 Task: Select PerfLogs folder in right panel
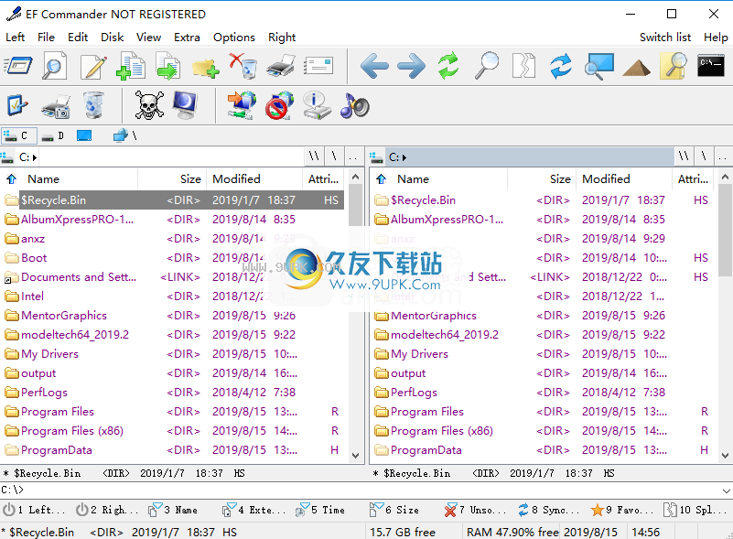click(544, 393)
